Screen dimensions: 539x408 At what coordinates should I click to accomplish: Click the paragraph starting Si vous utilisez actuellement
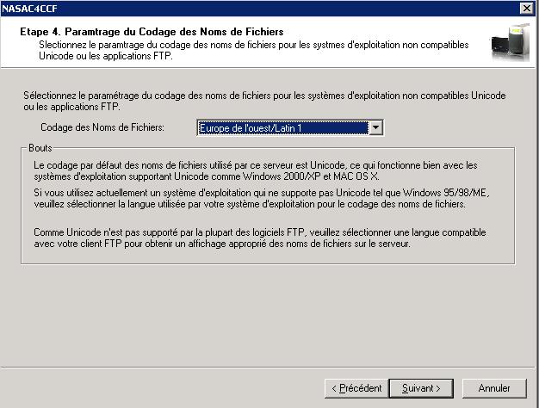tap(261, 198)
